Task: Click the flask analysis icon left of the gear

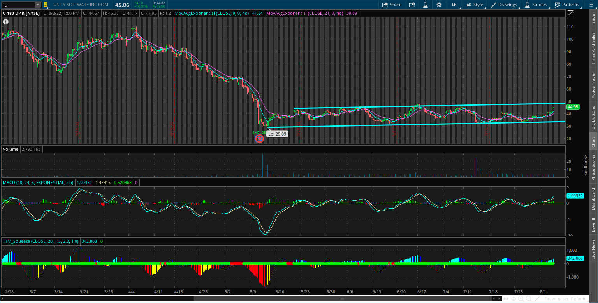Action: (426, 5)
